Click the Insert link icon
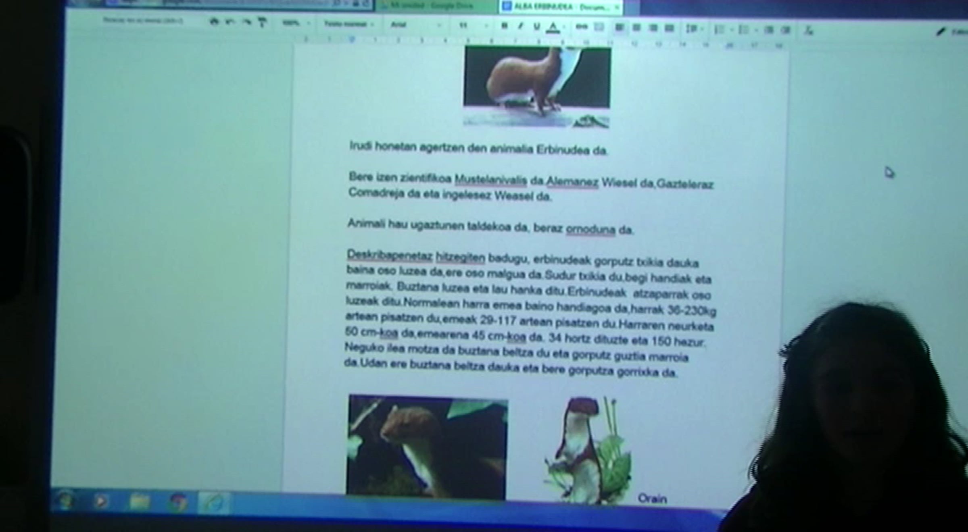Screen dimensions: 968x532 tap(582, 27)
